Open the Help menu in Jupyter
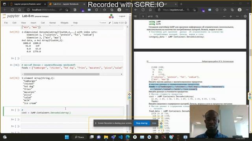Viewport: 252px width, 141px height. point(75,23)
